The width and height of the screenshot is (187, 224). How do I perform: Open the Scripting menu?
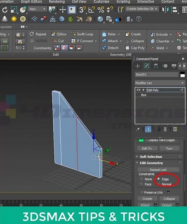123,2
